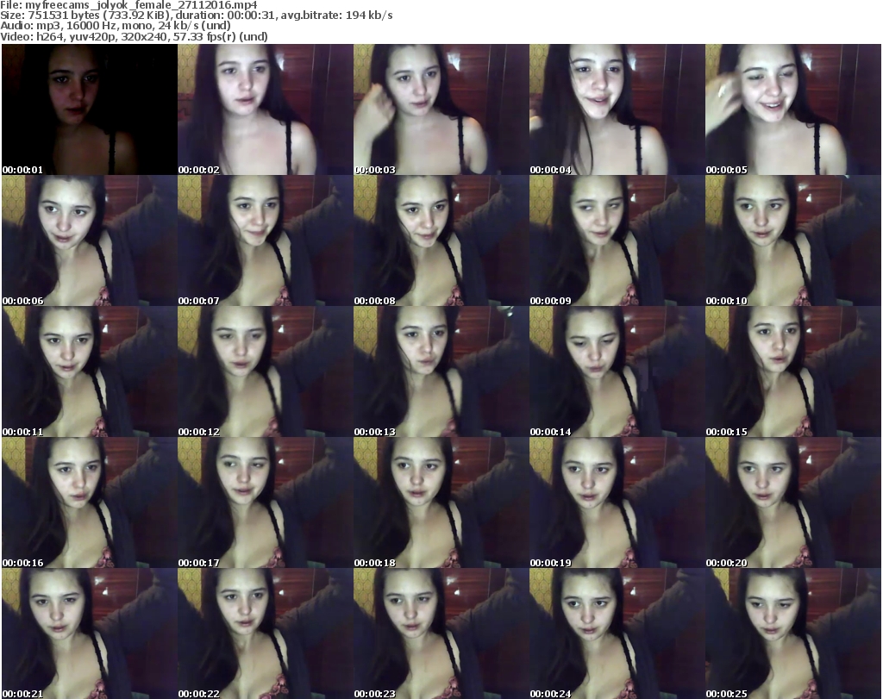This screenshot has width=883, height=699.
Task: Select the thumbnail stamped 00:00:01
Action: (x=90, y=109)
